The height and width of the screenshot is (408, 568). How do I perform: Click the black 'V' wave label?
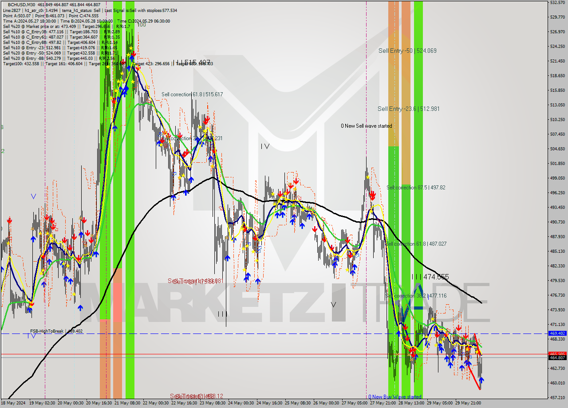333,305
